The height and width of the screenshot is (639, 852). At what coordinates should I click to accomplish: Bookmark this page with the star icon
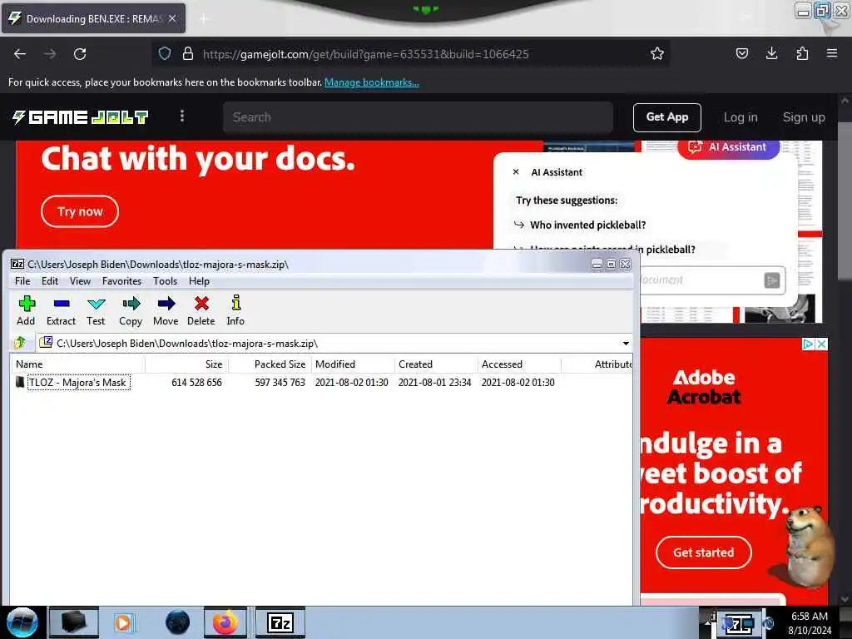[x=657, y=53]
